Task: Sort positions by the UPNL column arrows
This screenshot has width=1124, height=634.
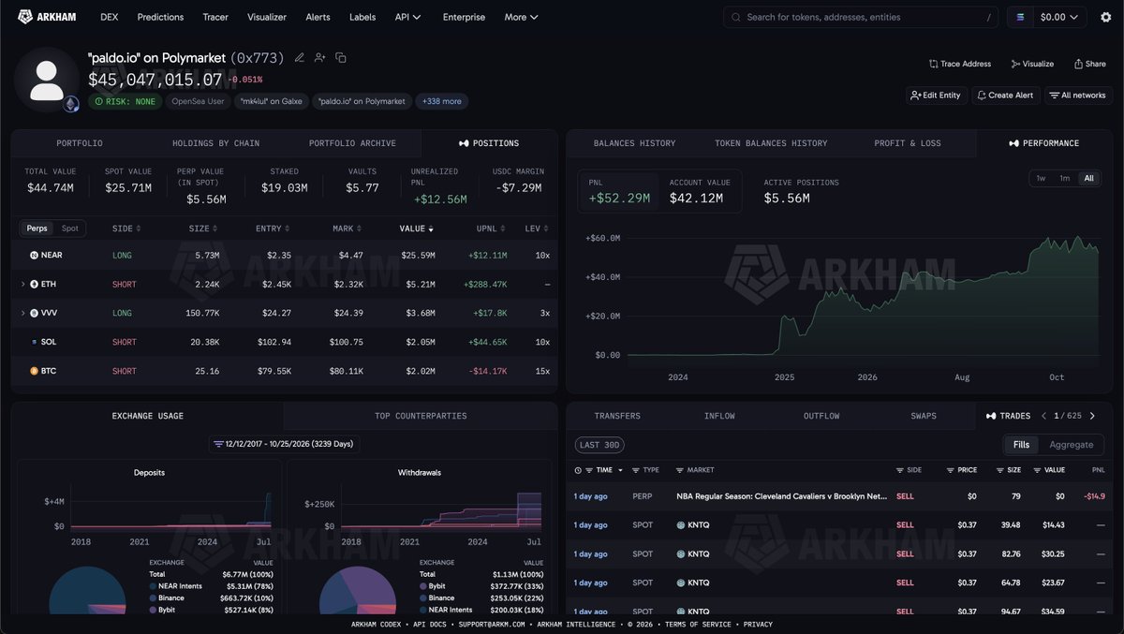Action: [503, 229]
